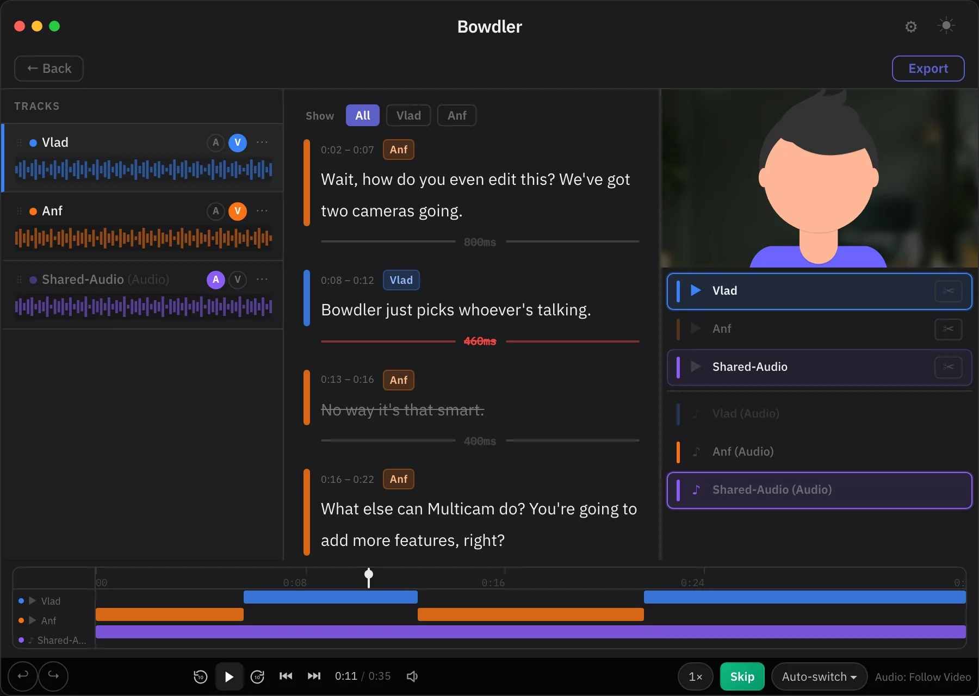Click the "Audio: Follow Video" status text
979x696 pixels.
pos(922,677)
